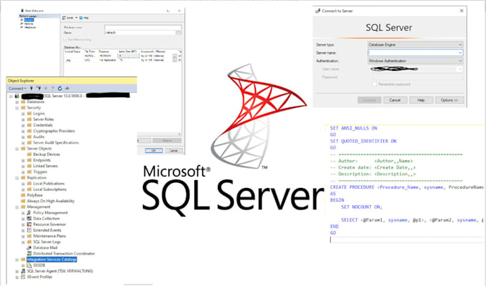Select Integration Services Catalogs node

tap(51, 260)
